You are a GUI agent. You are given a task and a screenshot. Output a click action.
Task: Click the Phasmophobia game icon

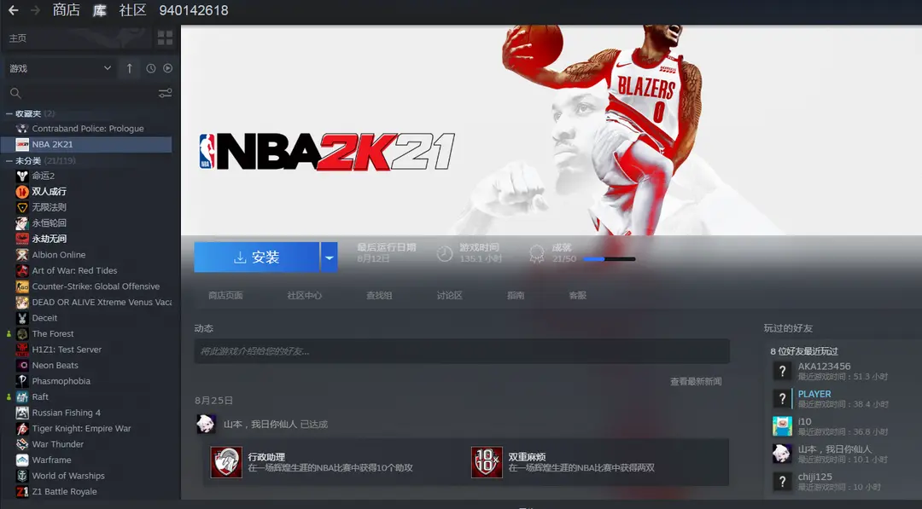click(21, 381)
